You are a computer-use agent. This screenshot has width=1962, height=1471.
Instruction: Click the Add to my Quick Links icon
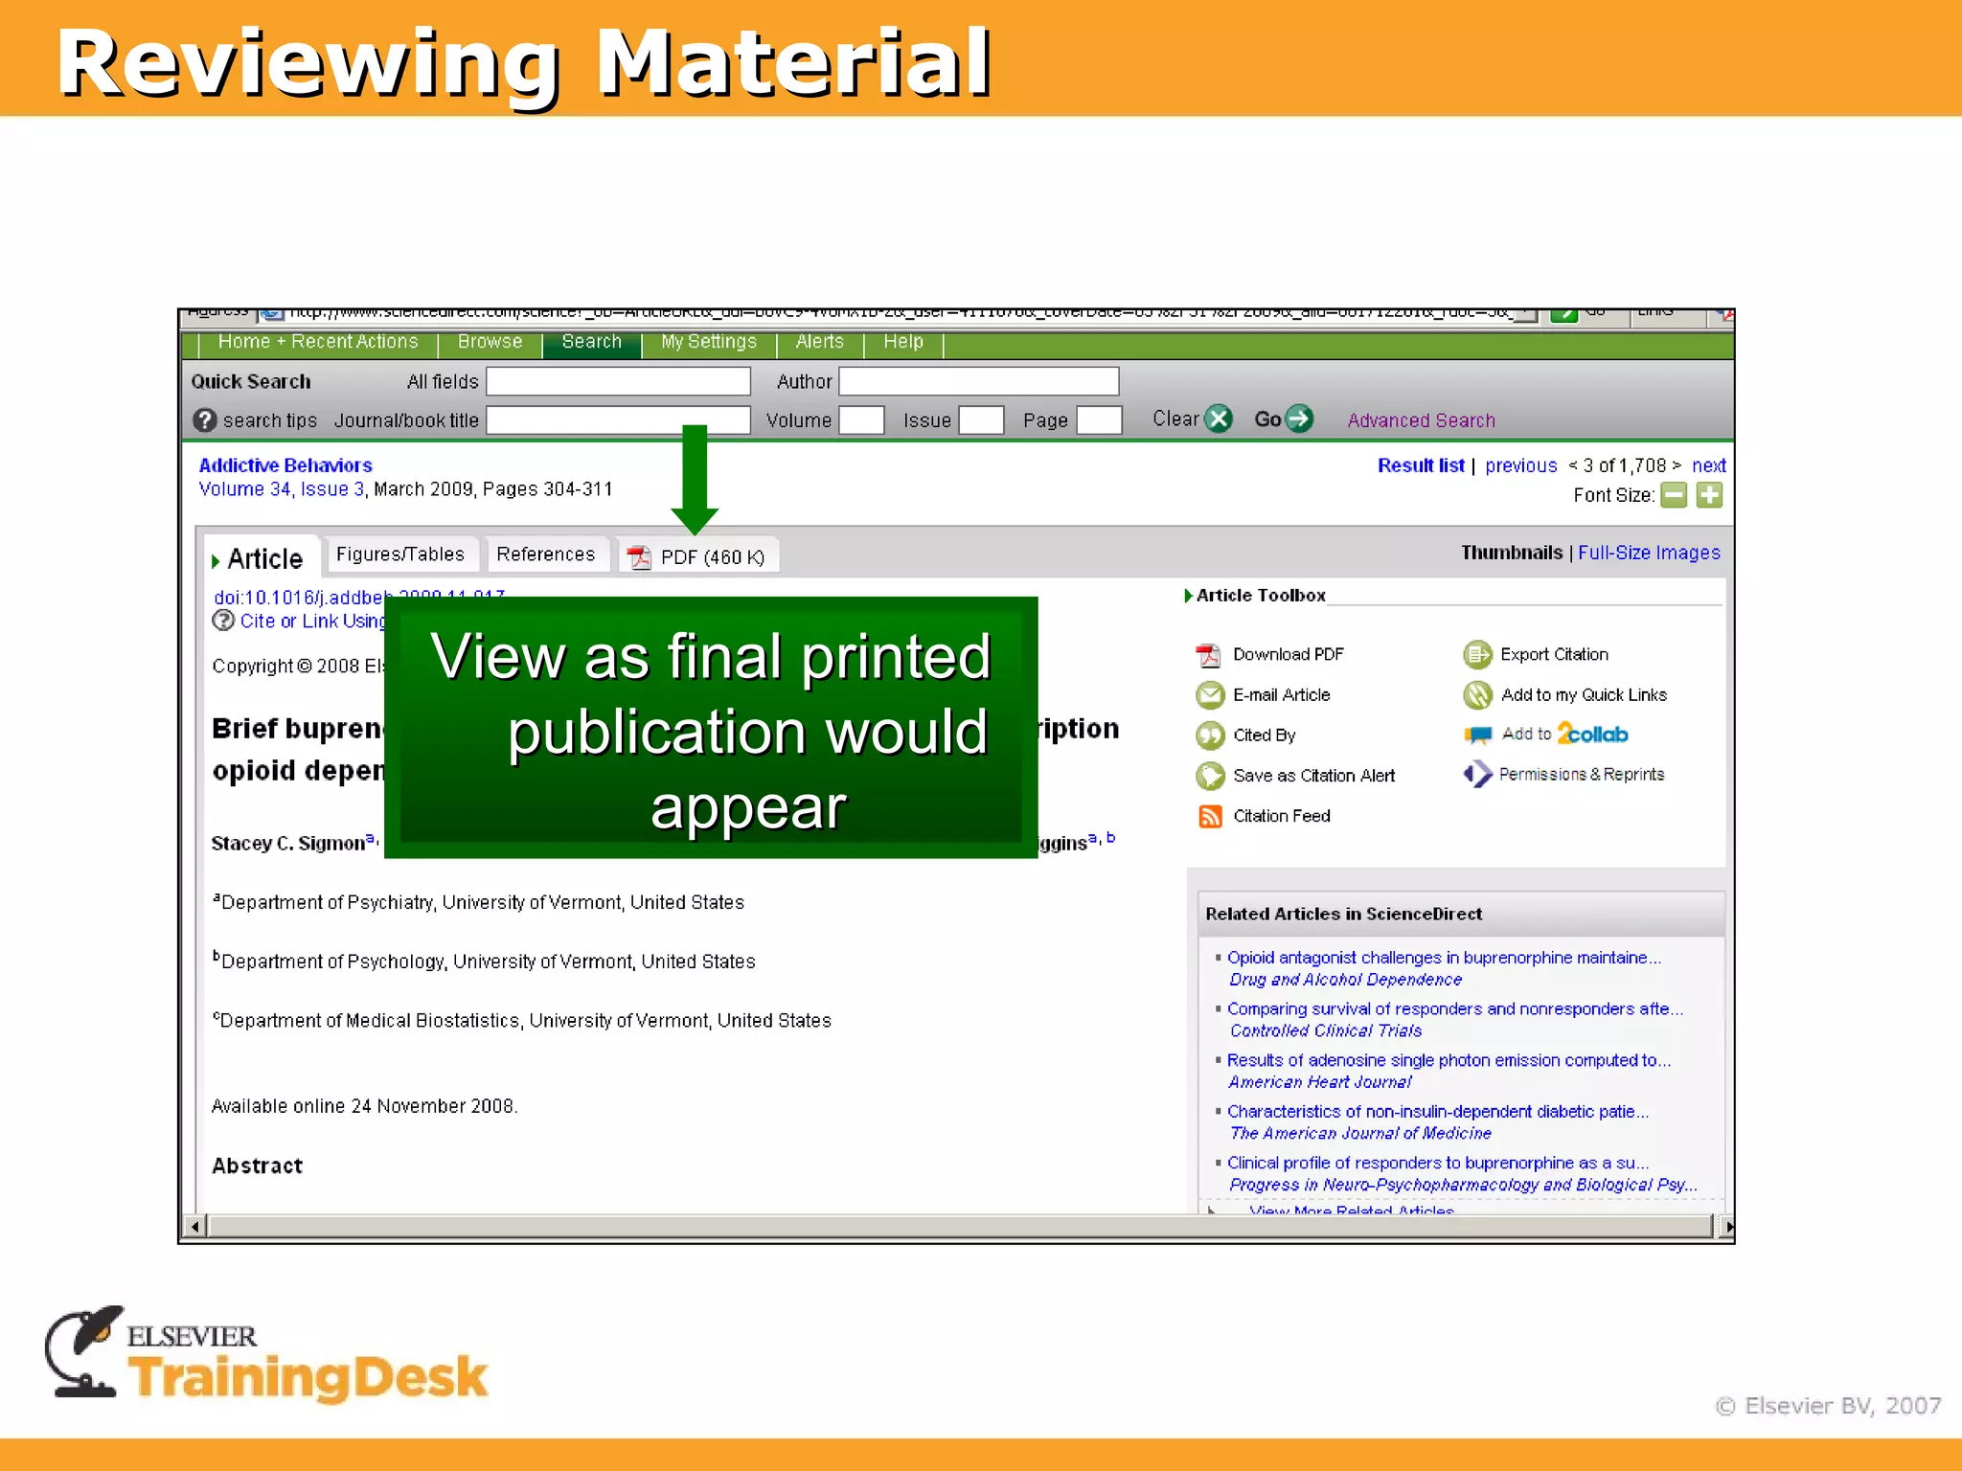click(x=1477, y=695)
